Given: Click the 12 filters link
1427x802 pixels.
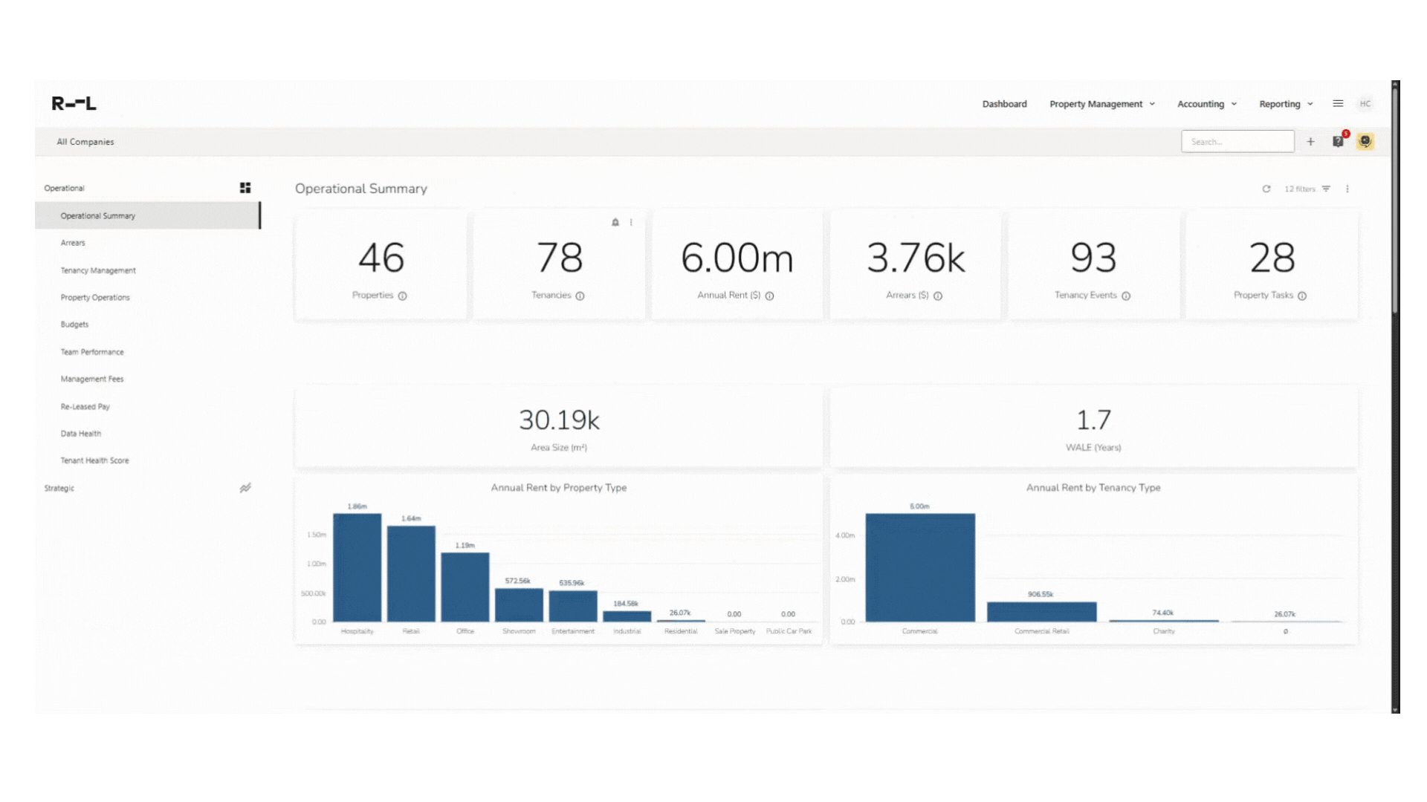Looking at the screenshot, I should 1300,189.
